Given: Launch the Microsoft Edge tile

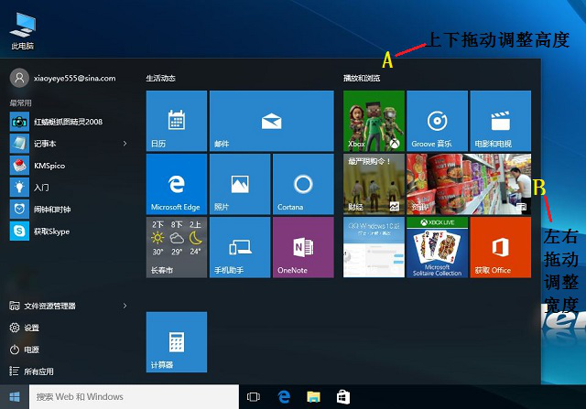Looking at the screenshot, I should coord(177,184).
